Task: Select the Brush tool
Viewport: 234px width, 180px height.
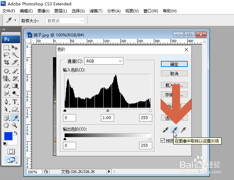Action: (15, 71)
